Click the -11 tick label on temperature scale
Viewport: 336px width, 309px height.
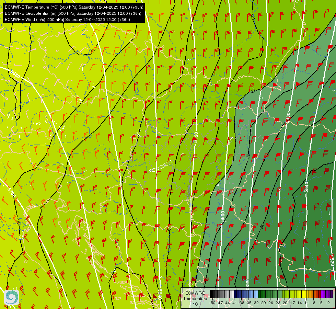306,303
